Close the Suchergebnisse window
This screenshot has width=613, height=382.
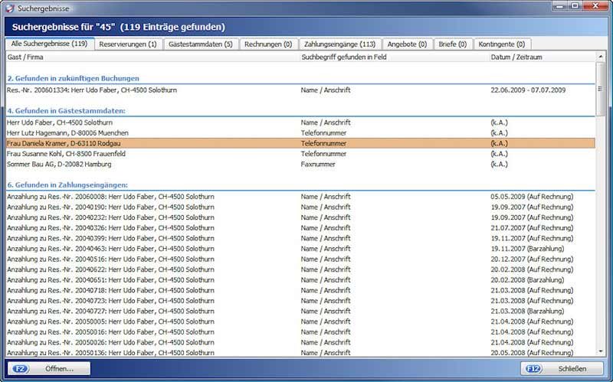(x=595, y=5)
